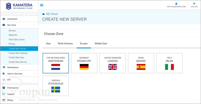Expand the Create New Server arrow
The image size is (201, 104).
[34, 49]
